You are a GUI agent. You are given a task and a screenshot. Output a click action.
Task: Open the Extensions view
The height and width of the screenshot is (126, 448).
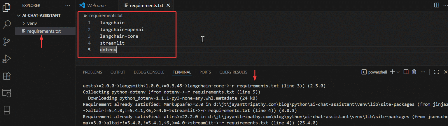point(6,76)
